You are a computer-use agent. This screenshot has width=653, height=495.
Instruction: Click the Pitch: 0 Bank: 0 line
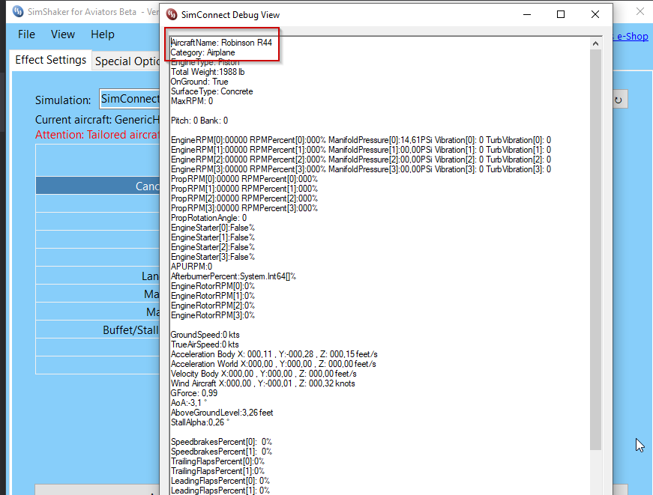click(x=199, y=121)
